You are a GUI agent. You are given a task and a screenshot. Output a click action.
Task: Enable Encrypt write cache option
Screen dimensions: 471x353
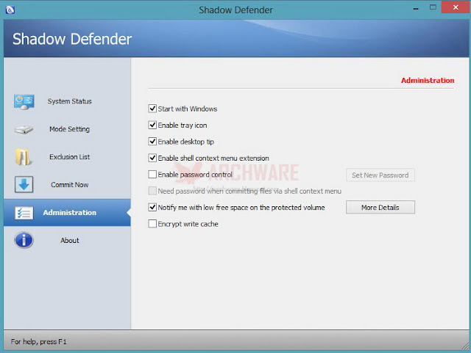point(152,224)
